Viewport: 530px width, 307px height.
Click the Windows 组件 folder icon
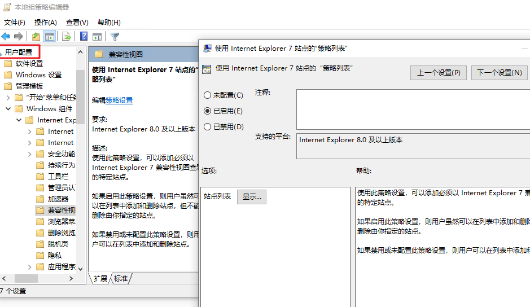pos(19,108)
